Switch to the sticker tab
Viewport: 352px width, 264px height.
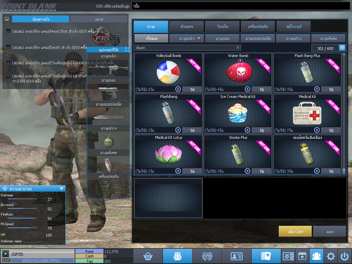click(294, 27)
